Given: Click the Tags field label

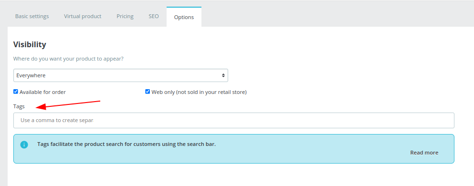Looking at the screenshot, I should click(x=19, y=106).
